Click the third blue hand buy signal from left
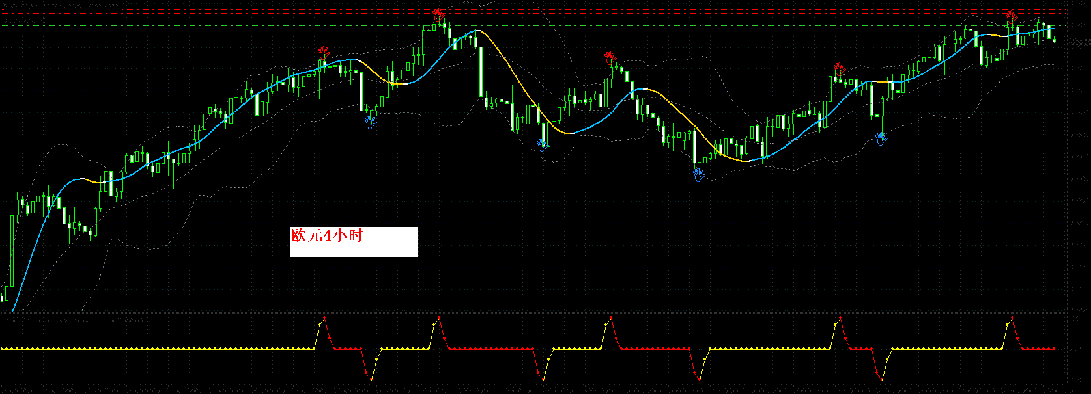The image size is (1091, 394). point(699,174)
